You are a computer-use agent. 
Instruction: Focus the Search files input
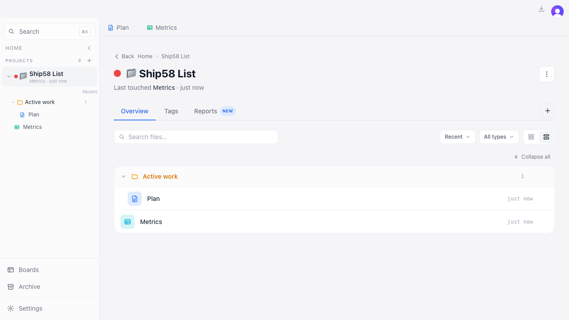(196, 137)
